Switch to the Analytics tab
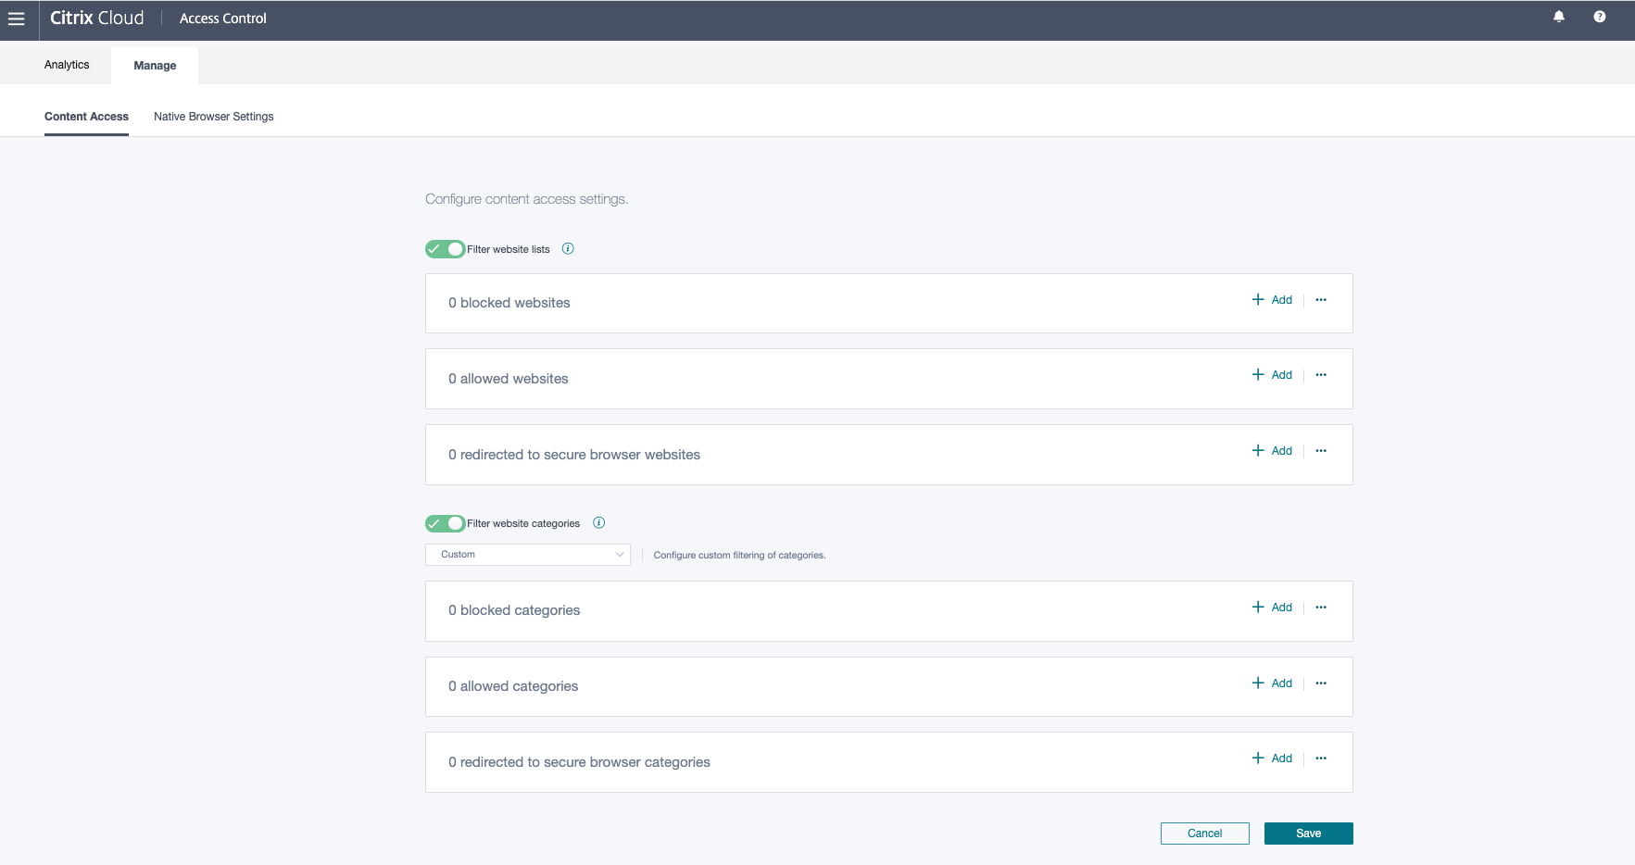Viewport: 1635px width, 865px height. [67, 65]
